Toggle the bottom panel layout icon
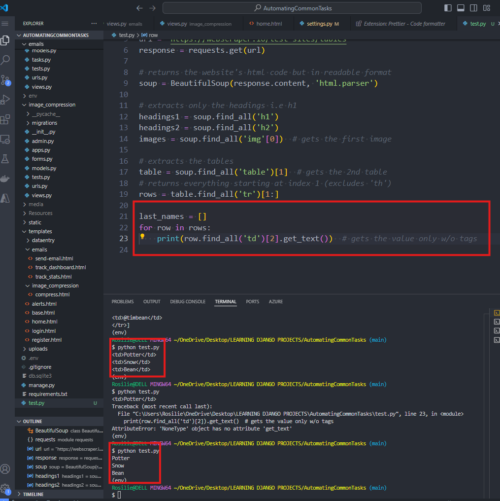This screenshot has height=501, width=500. click(x=461, y=8)
